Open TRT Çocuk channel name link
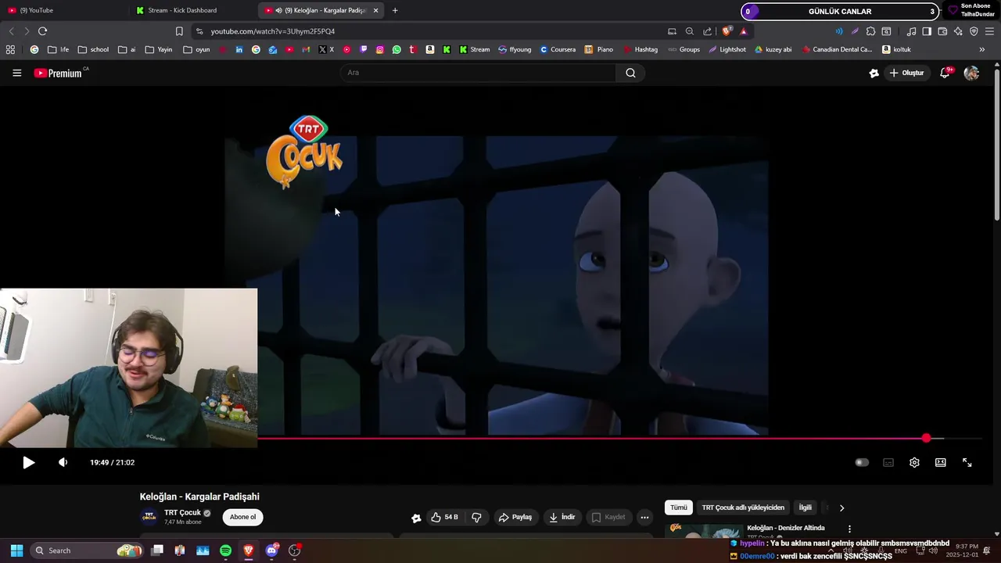The height and width of the screenshot is (563, 1001). [182, 513]
